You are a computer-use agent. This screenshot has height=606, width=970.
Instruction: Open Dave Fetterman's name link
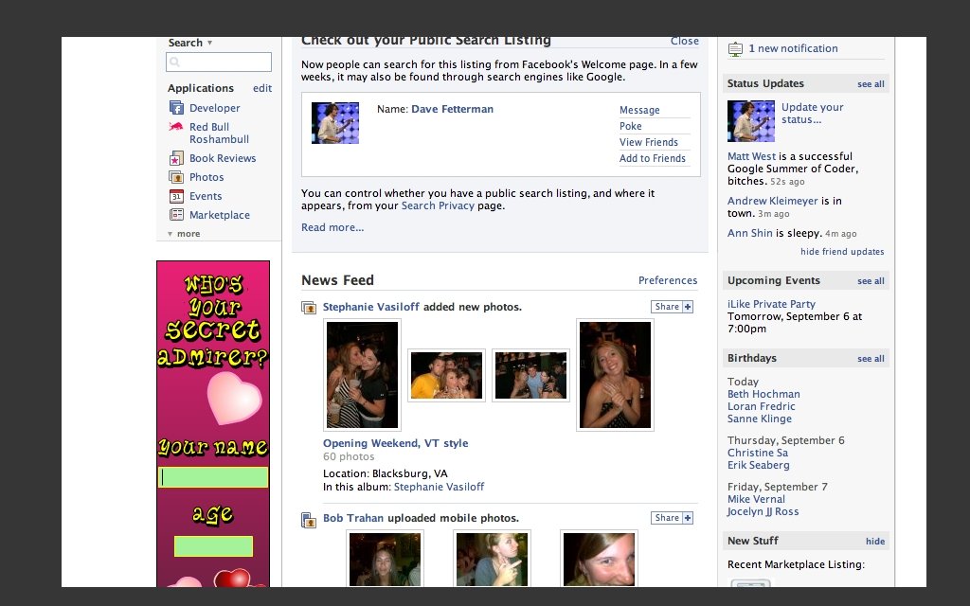tap(452, 109)
